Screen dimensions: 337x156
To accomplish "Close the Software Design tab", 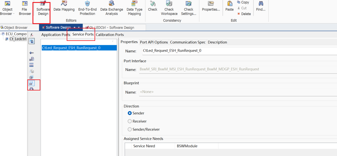I will pyautogui.click(x=79, y=28).
